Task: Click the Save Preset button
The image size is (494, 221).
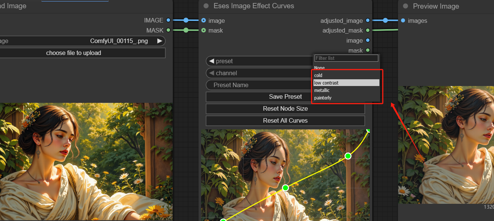Action: pos(285,97)
